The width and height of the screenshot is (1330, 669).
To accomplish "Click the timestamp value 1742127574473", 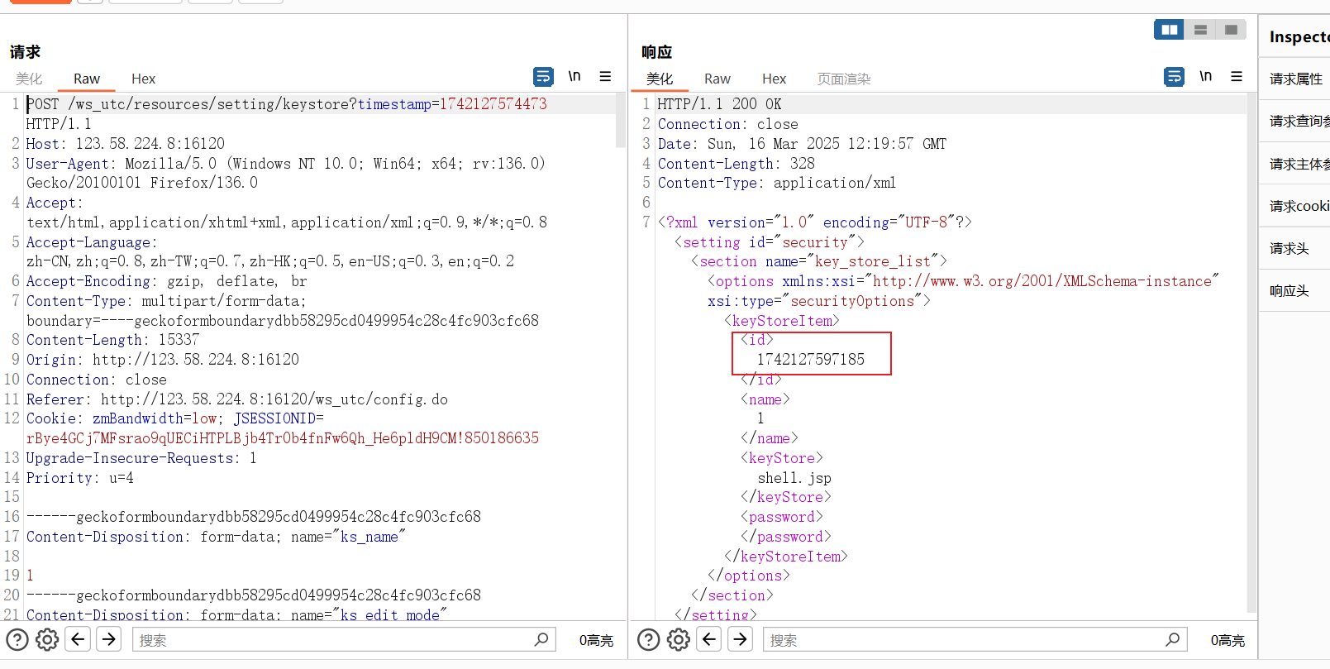I will pos(493,104).
